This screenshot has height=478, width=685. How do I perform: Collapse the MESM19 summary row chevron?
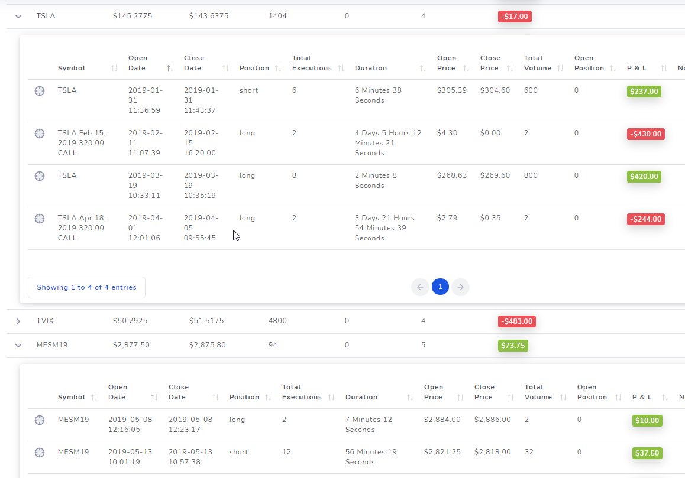18,345
